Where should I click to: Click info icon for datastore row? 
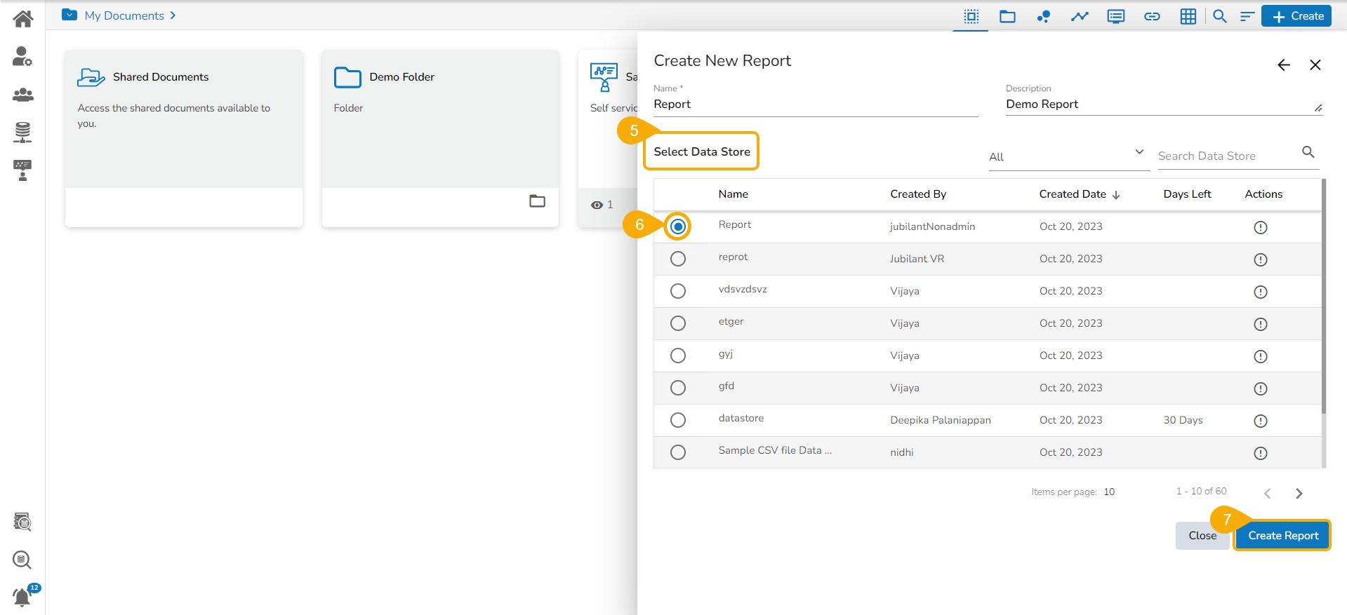point(1260,421)
